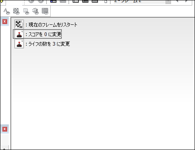Toggle the grid-with-eye visibility icon

click(x=45, y=11)
